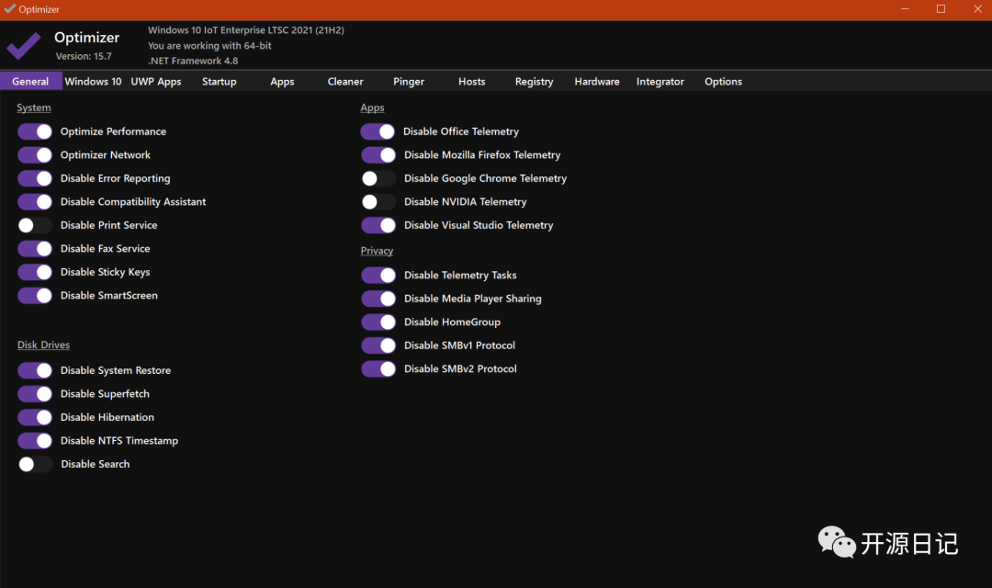Image resolution: width=992 pixels, height=588 pixels.
Task: Toggle Disable Office Telemetry switch
Action: [x=378, y=131]
